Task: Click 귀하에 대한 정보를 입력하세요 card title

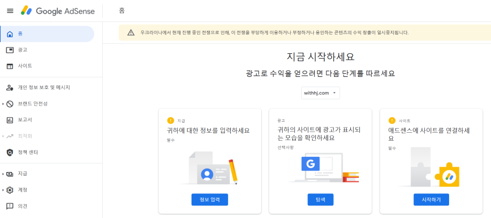Action: tap(208, 130)
